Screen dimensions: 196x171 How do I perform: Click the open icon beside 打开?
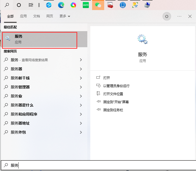pyautogui.click(x=98, y=77)
